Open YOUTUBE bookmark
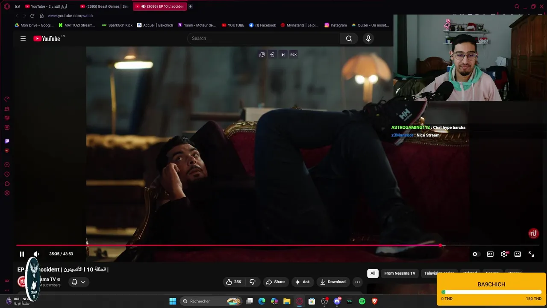The image size is (547, 308). pos(233,25)
